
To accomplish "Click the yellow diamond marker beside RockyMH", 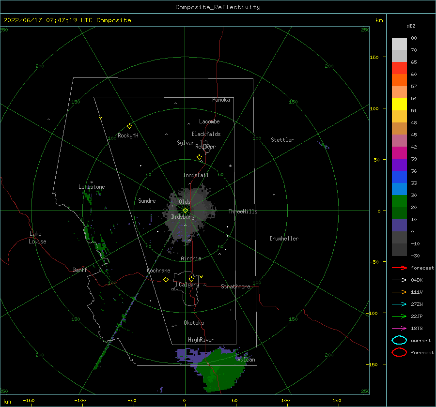I will click(x=129, y=126).
